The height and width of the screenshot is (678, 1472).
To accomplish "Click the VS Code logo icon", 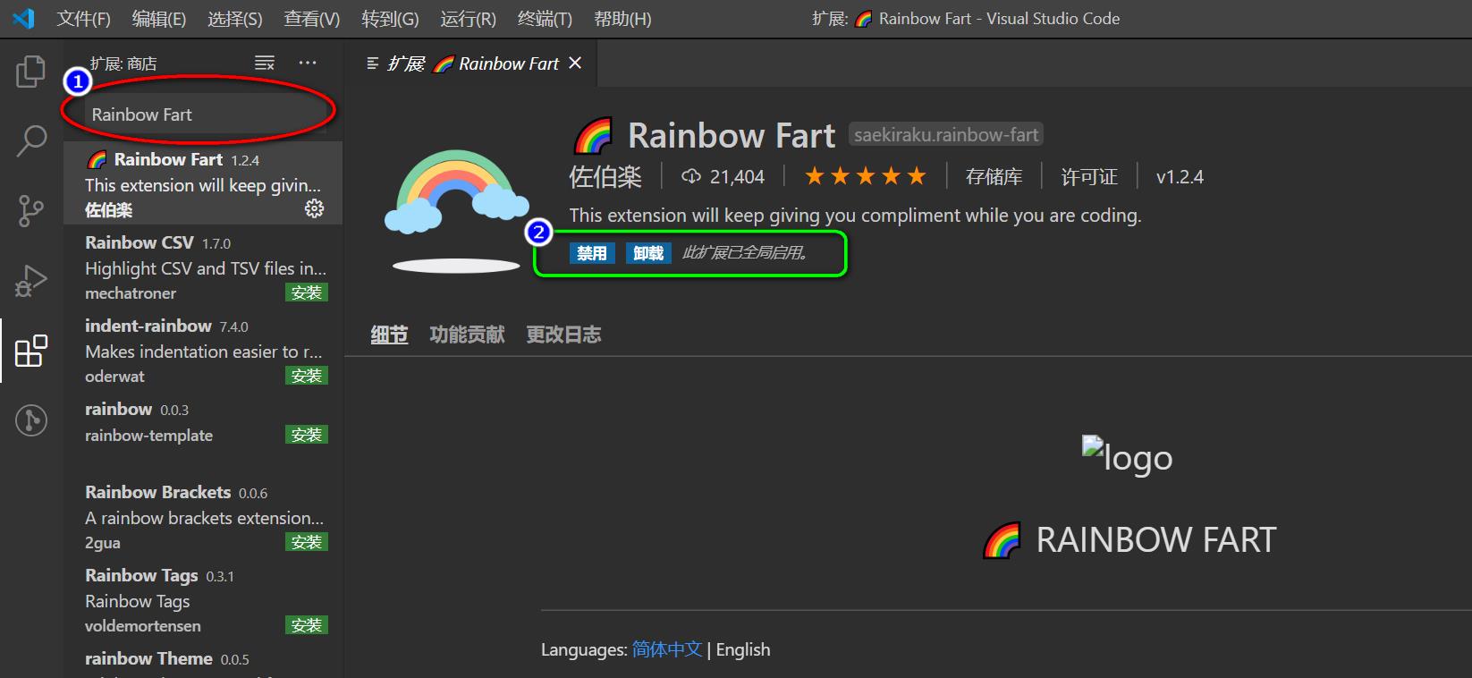I will [x=23, y=18].
